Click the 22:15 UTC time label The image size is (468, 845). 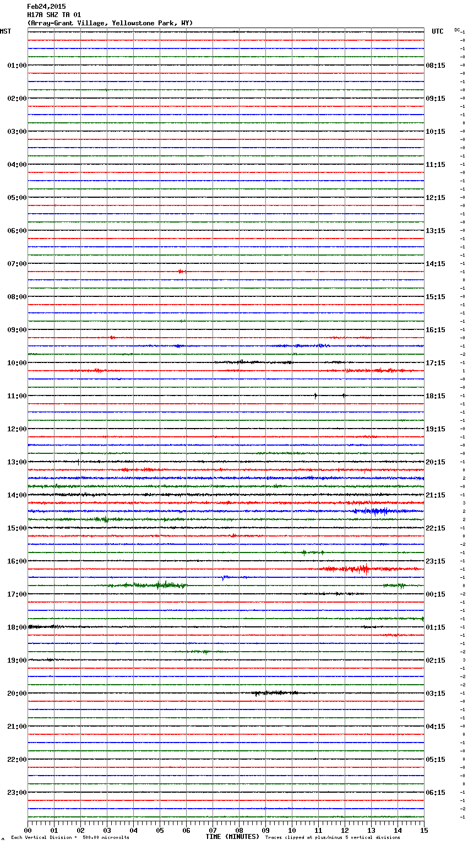click(x=436, y=528)
